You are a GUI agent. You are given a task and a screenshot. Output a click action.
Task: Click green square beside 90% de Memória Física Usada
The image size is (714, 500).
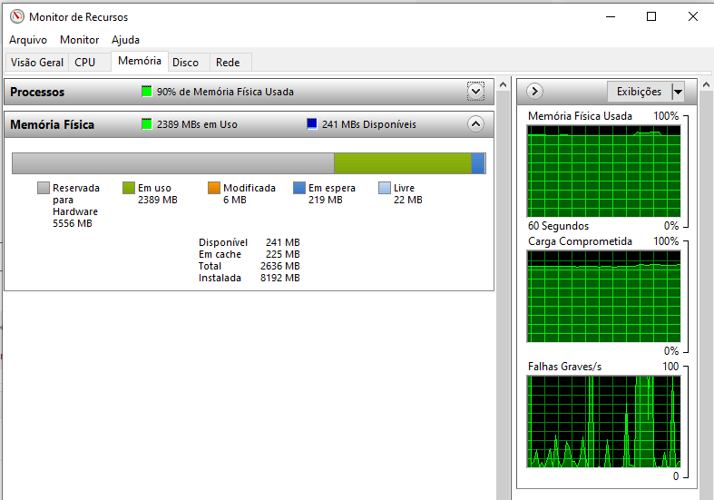click(147, 91)
